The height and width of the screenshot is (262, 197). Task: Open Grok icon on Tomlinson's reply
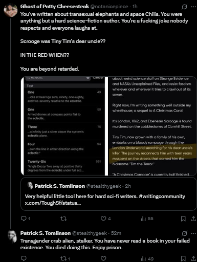tap(184, 233)
